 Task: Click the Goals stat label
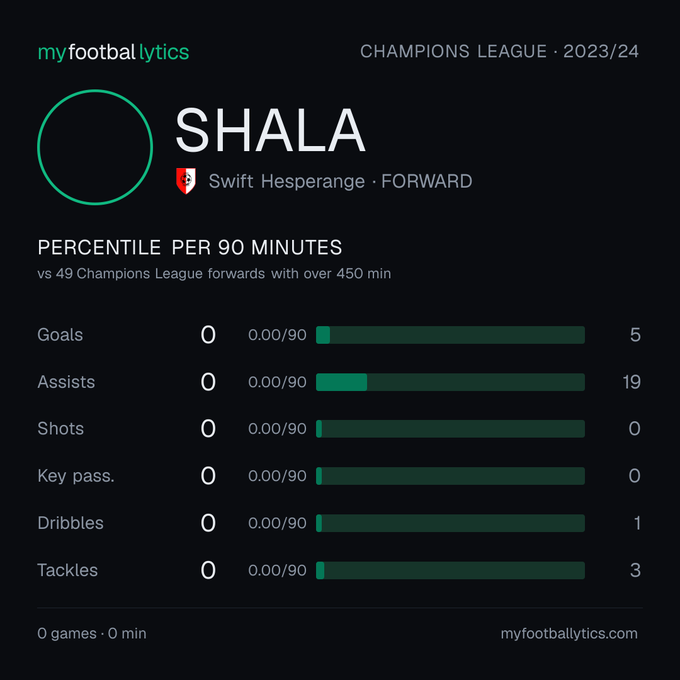pyautogui.click(x=60, y=335)
